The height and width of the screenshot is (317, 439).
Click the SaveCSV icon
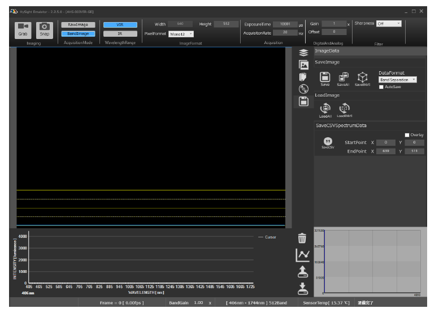click(x=328, y=143)
